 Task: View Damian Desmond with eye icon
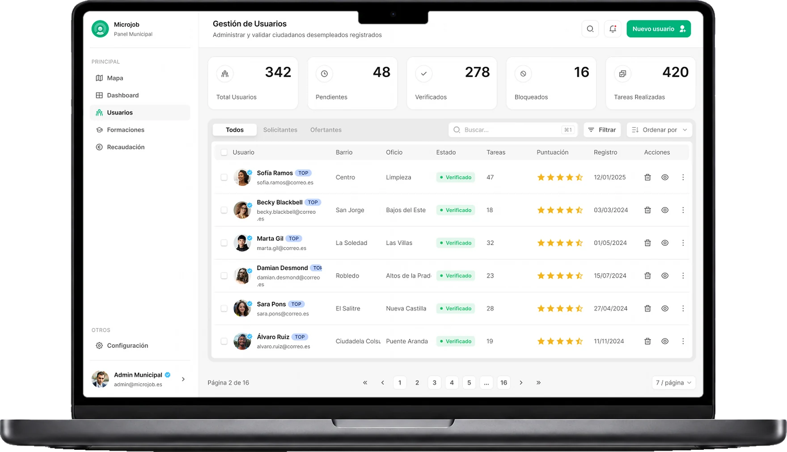[x=665, y=276]
